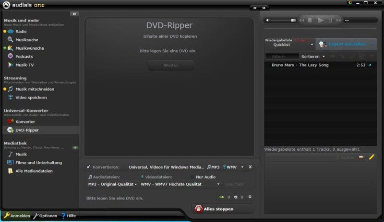Open Alle Mediendateien library
The width and height of the screenshot is (384, 222).
[34, 171]
